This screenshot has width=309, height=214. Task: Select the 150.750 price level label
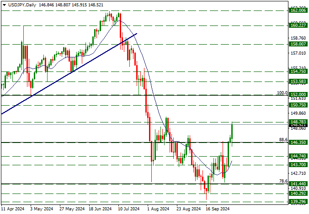(298, 105)
